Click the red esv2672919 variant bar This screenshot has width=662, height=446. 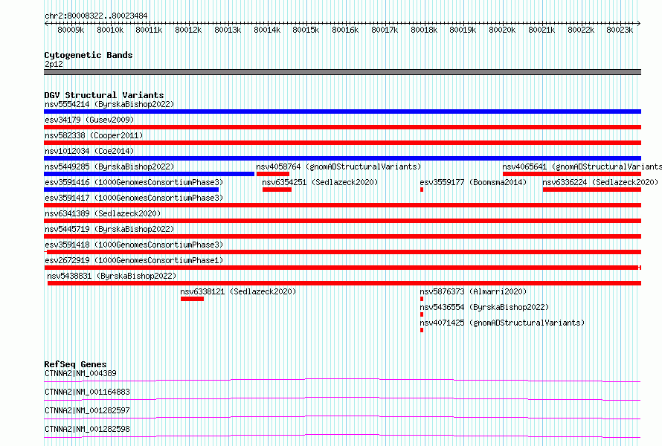[342, 268]
